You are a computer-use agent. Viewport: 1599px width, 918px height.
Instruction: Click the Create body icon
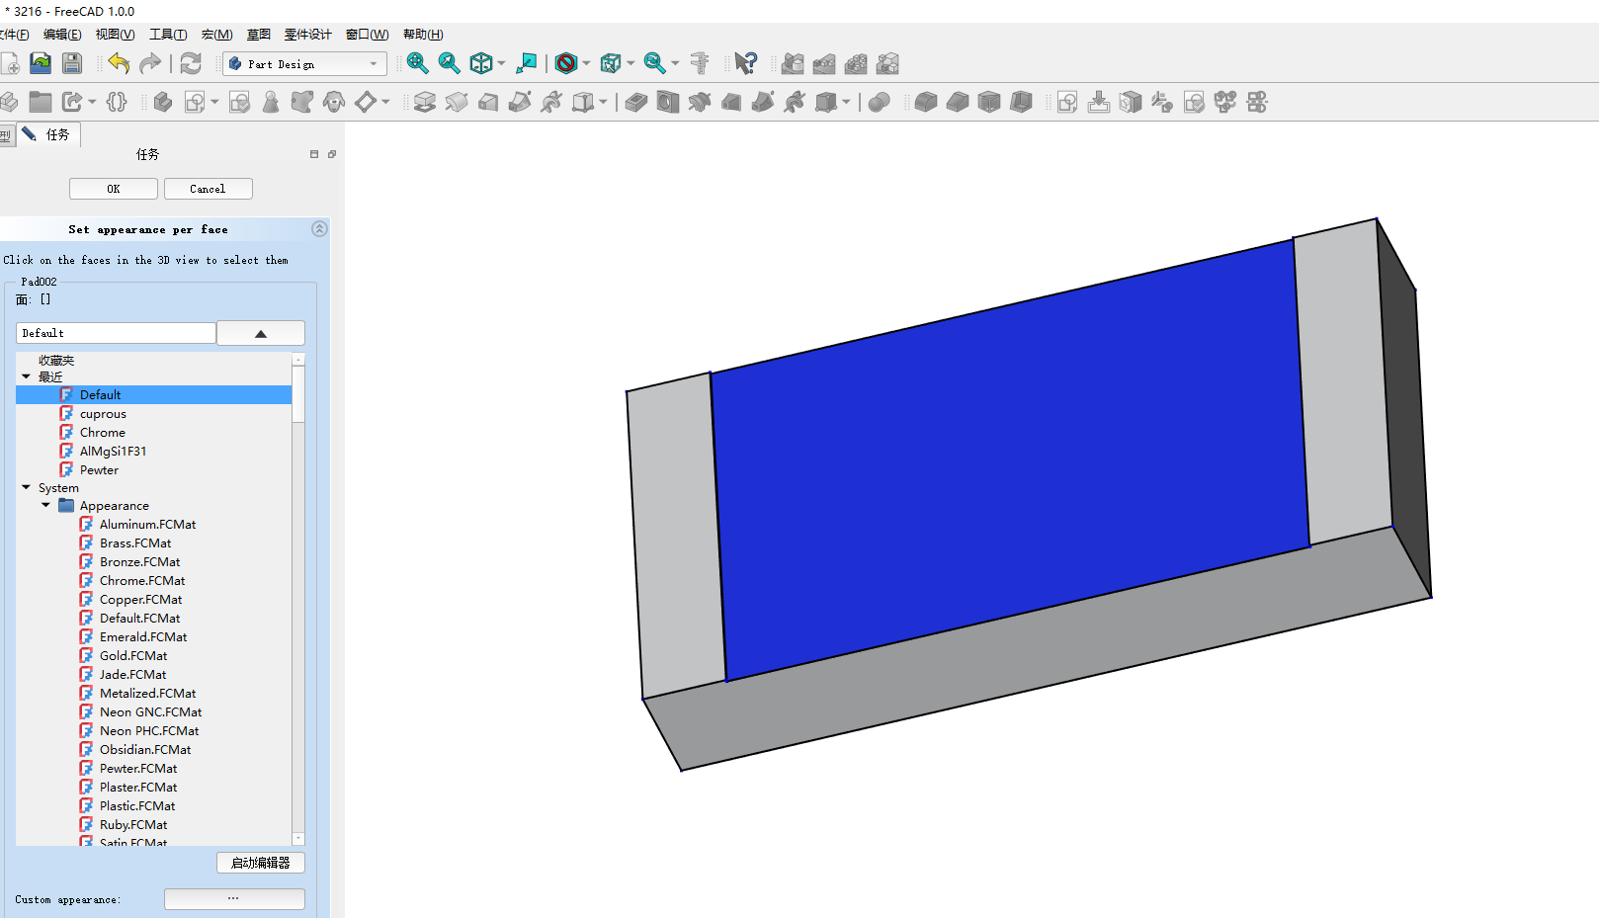pos(163,102)
